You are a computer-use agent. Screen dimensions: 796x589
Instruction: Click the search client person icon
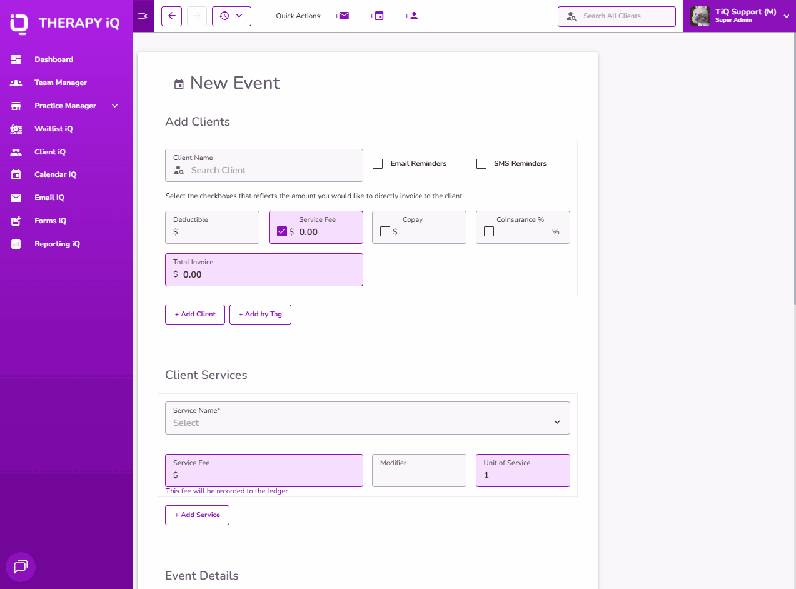pos(179,170)
